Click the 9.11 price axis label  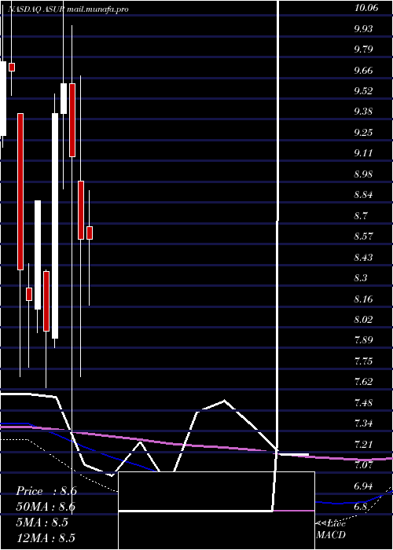point(363,153)
